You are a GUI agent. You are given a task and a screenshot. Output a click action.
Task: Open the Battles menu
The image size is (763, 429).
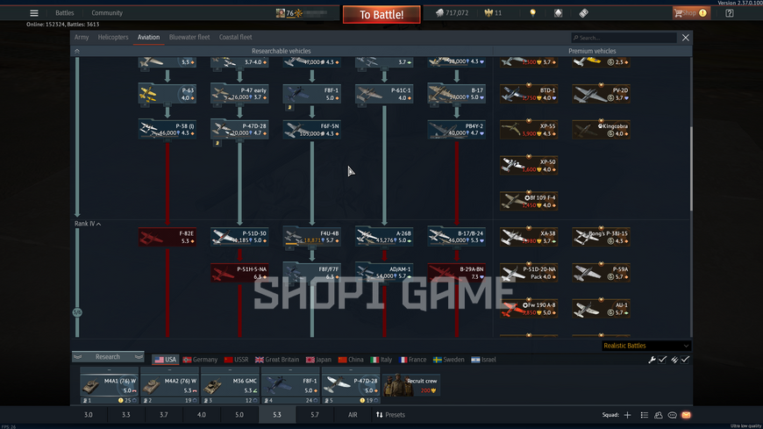pos(64,13)
